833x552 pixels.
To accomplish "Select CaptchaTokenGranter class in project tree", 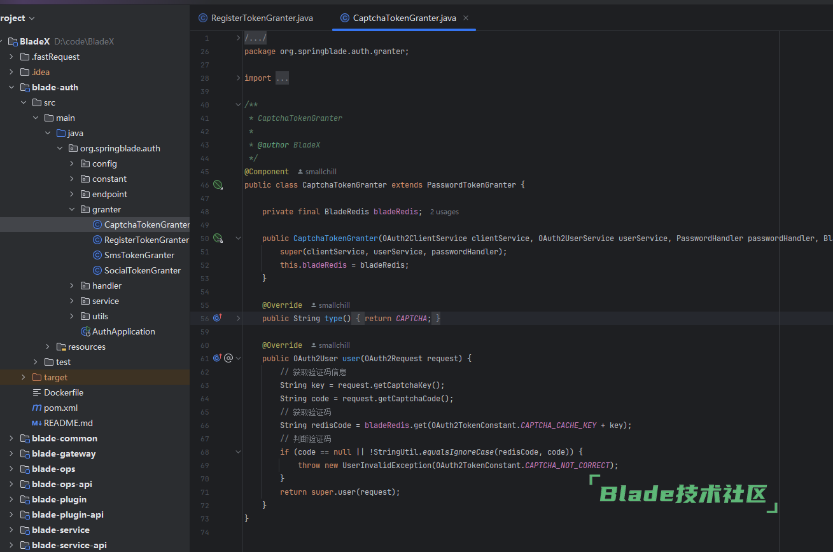I will (x=95, y=224).
